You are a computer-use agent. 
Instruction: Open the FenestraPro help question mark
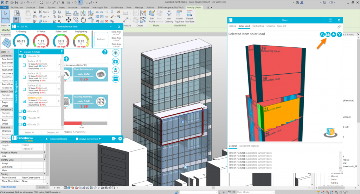pyautogui.click(x=105, y=52)
